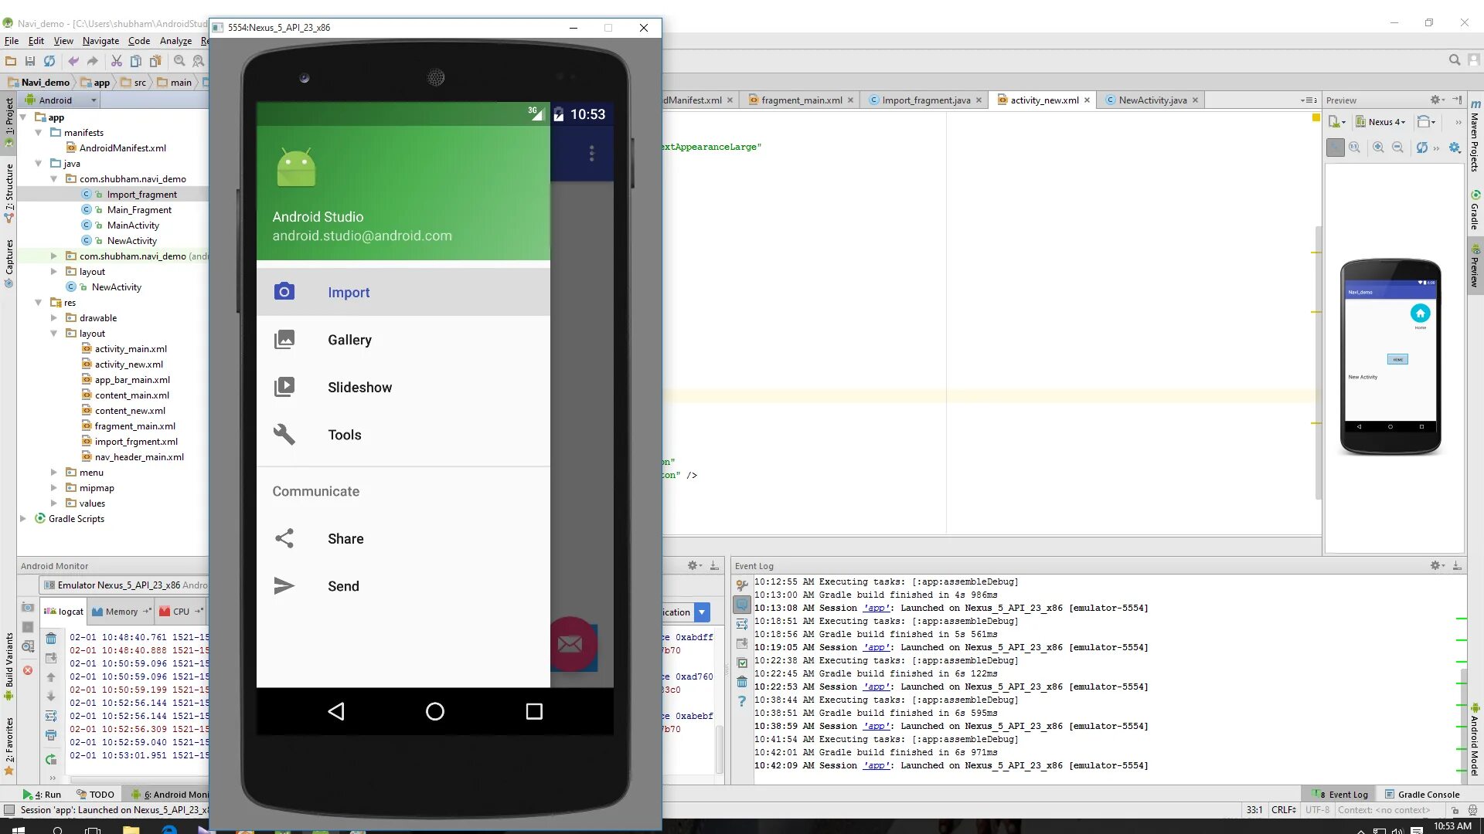The width and height of the screenshot is (1484, 834).
Task: Click the first 'app' link in Event Log
Action: click(876, 609)
